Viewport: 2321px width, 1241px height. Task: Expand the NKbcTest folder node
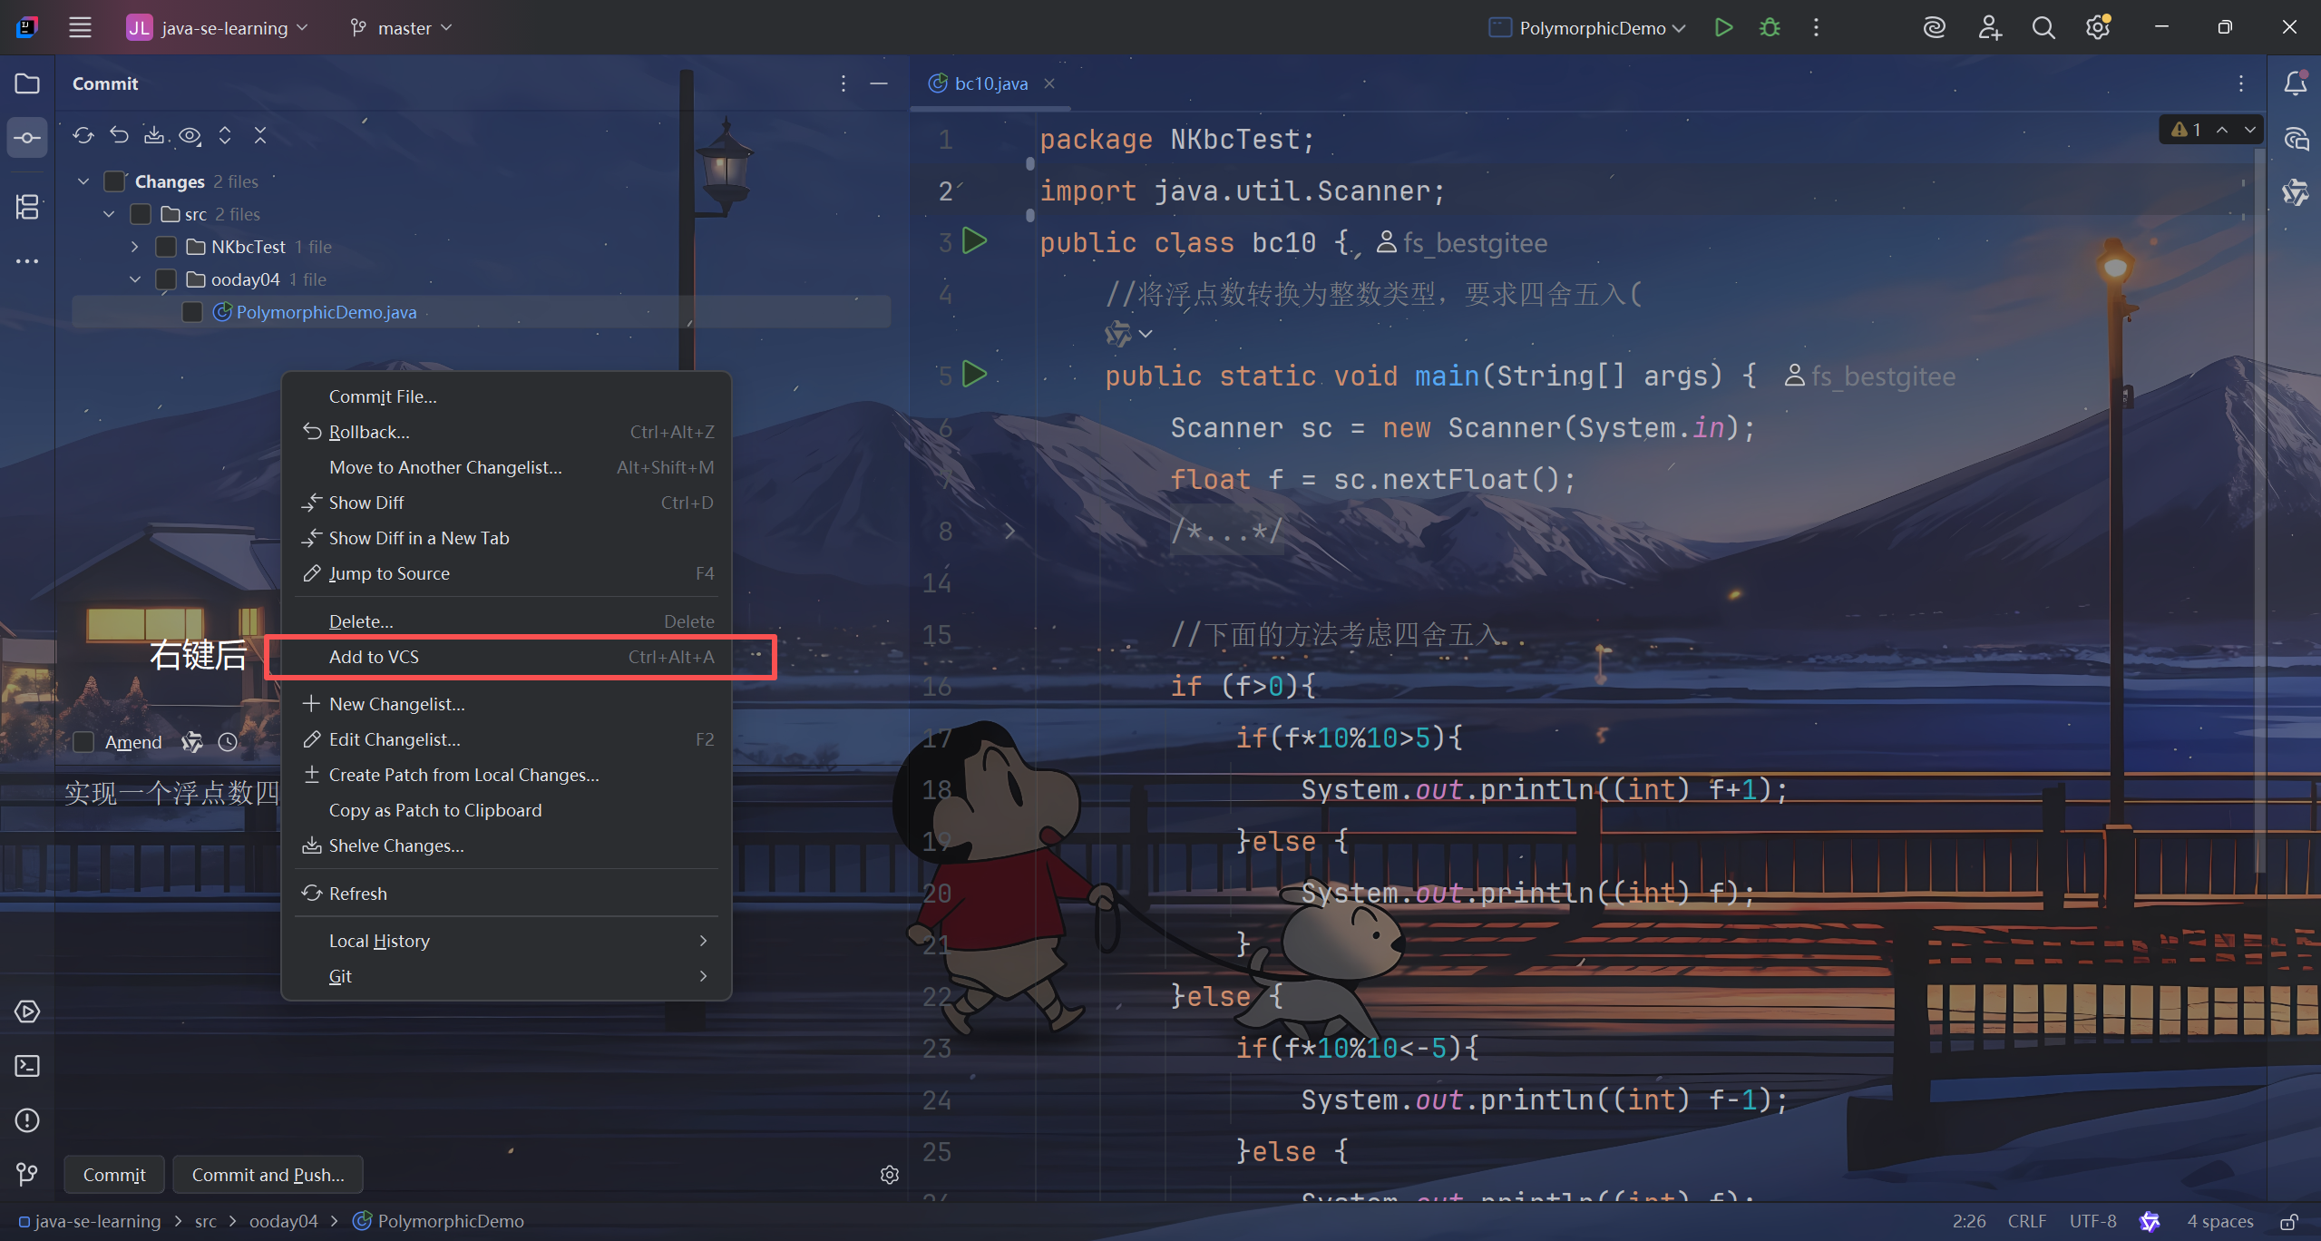[x=134, y=247]
